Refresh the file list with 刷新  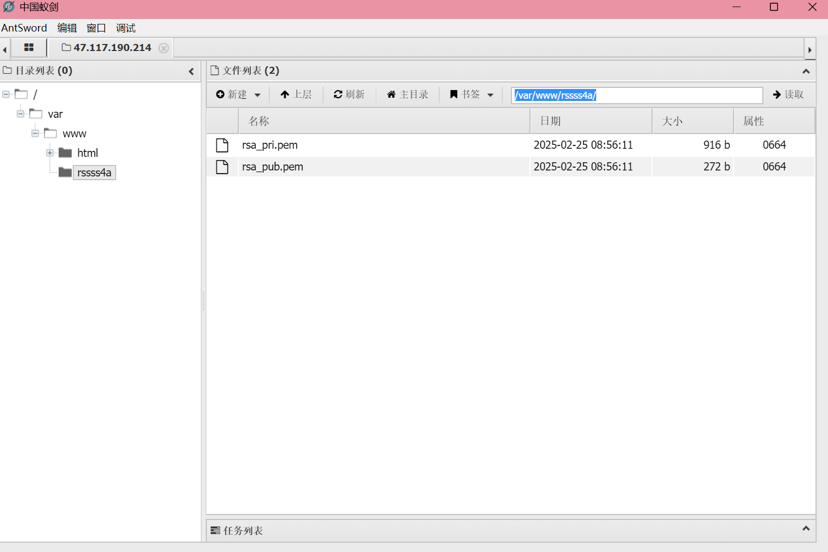click(349, 94)
